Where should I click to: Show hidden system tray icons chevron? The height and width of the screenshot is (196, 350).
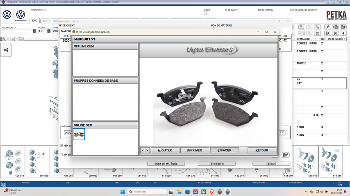coord(306,192)
